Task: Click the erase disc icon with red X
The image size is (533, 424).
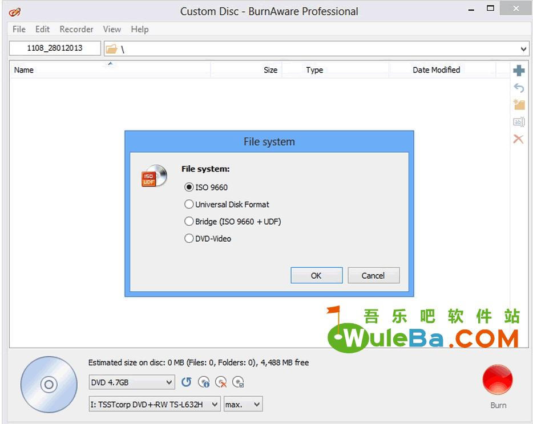Action: tap(221, 382)
